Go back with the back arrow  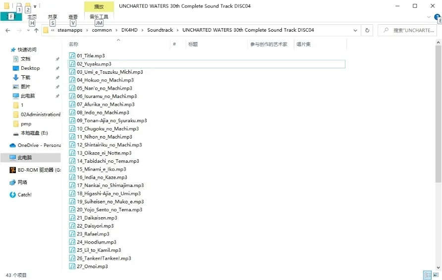[8, 30]
